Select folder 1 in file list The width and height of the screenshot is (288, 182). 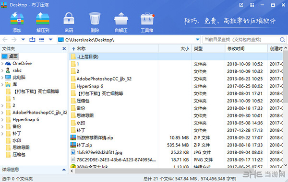[x=176, y=64]
